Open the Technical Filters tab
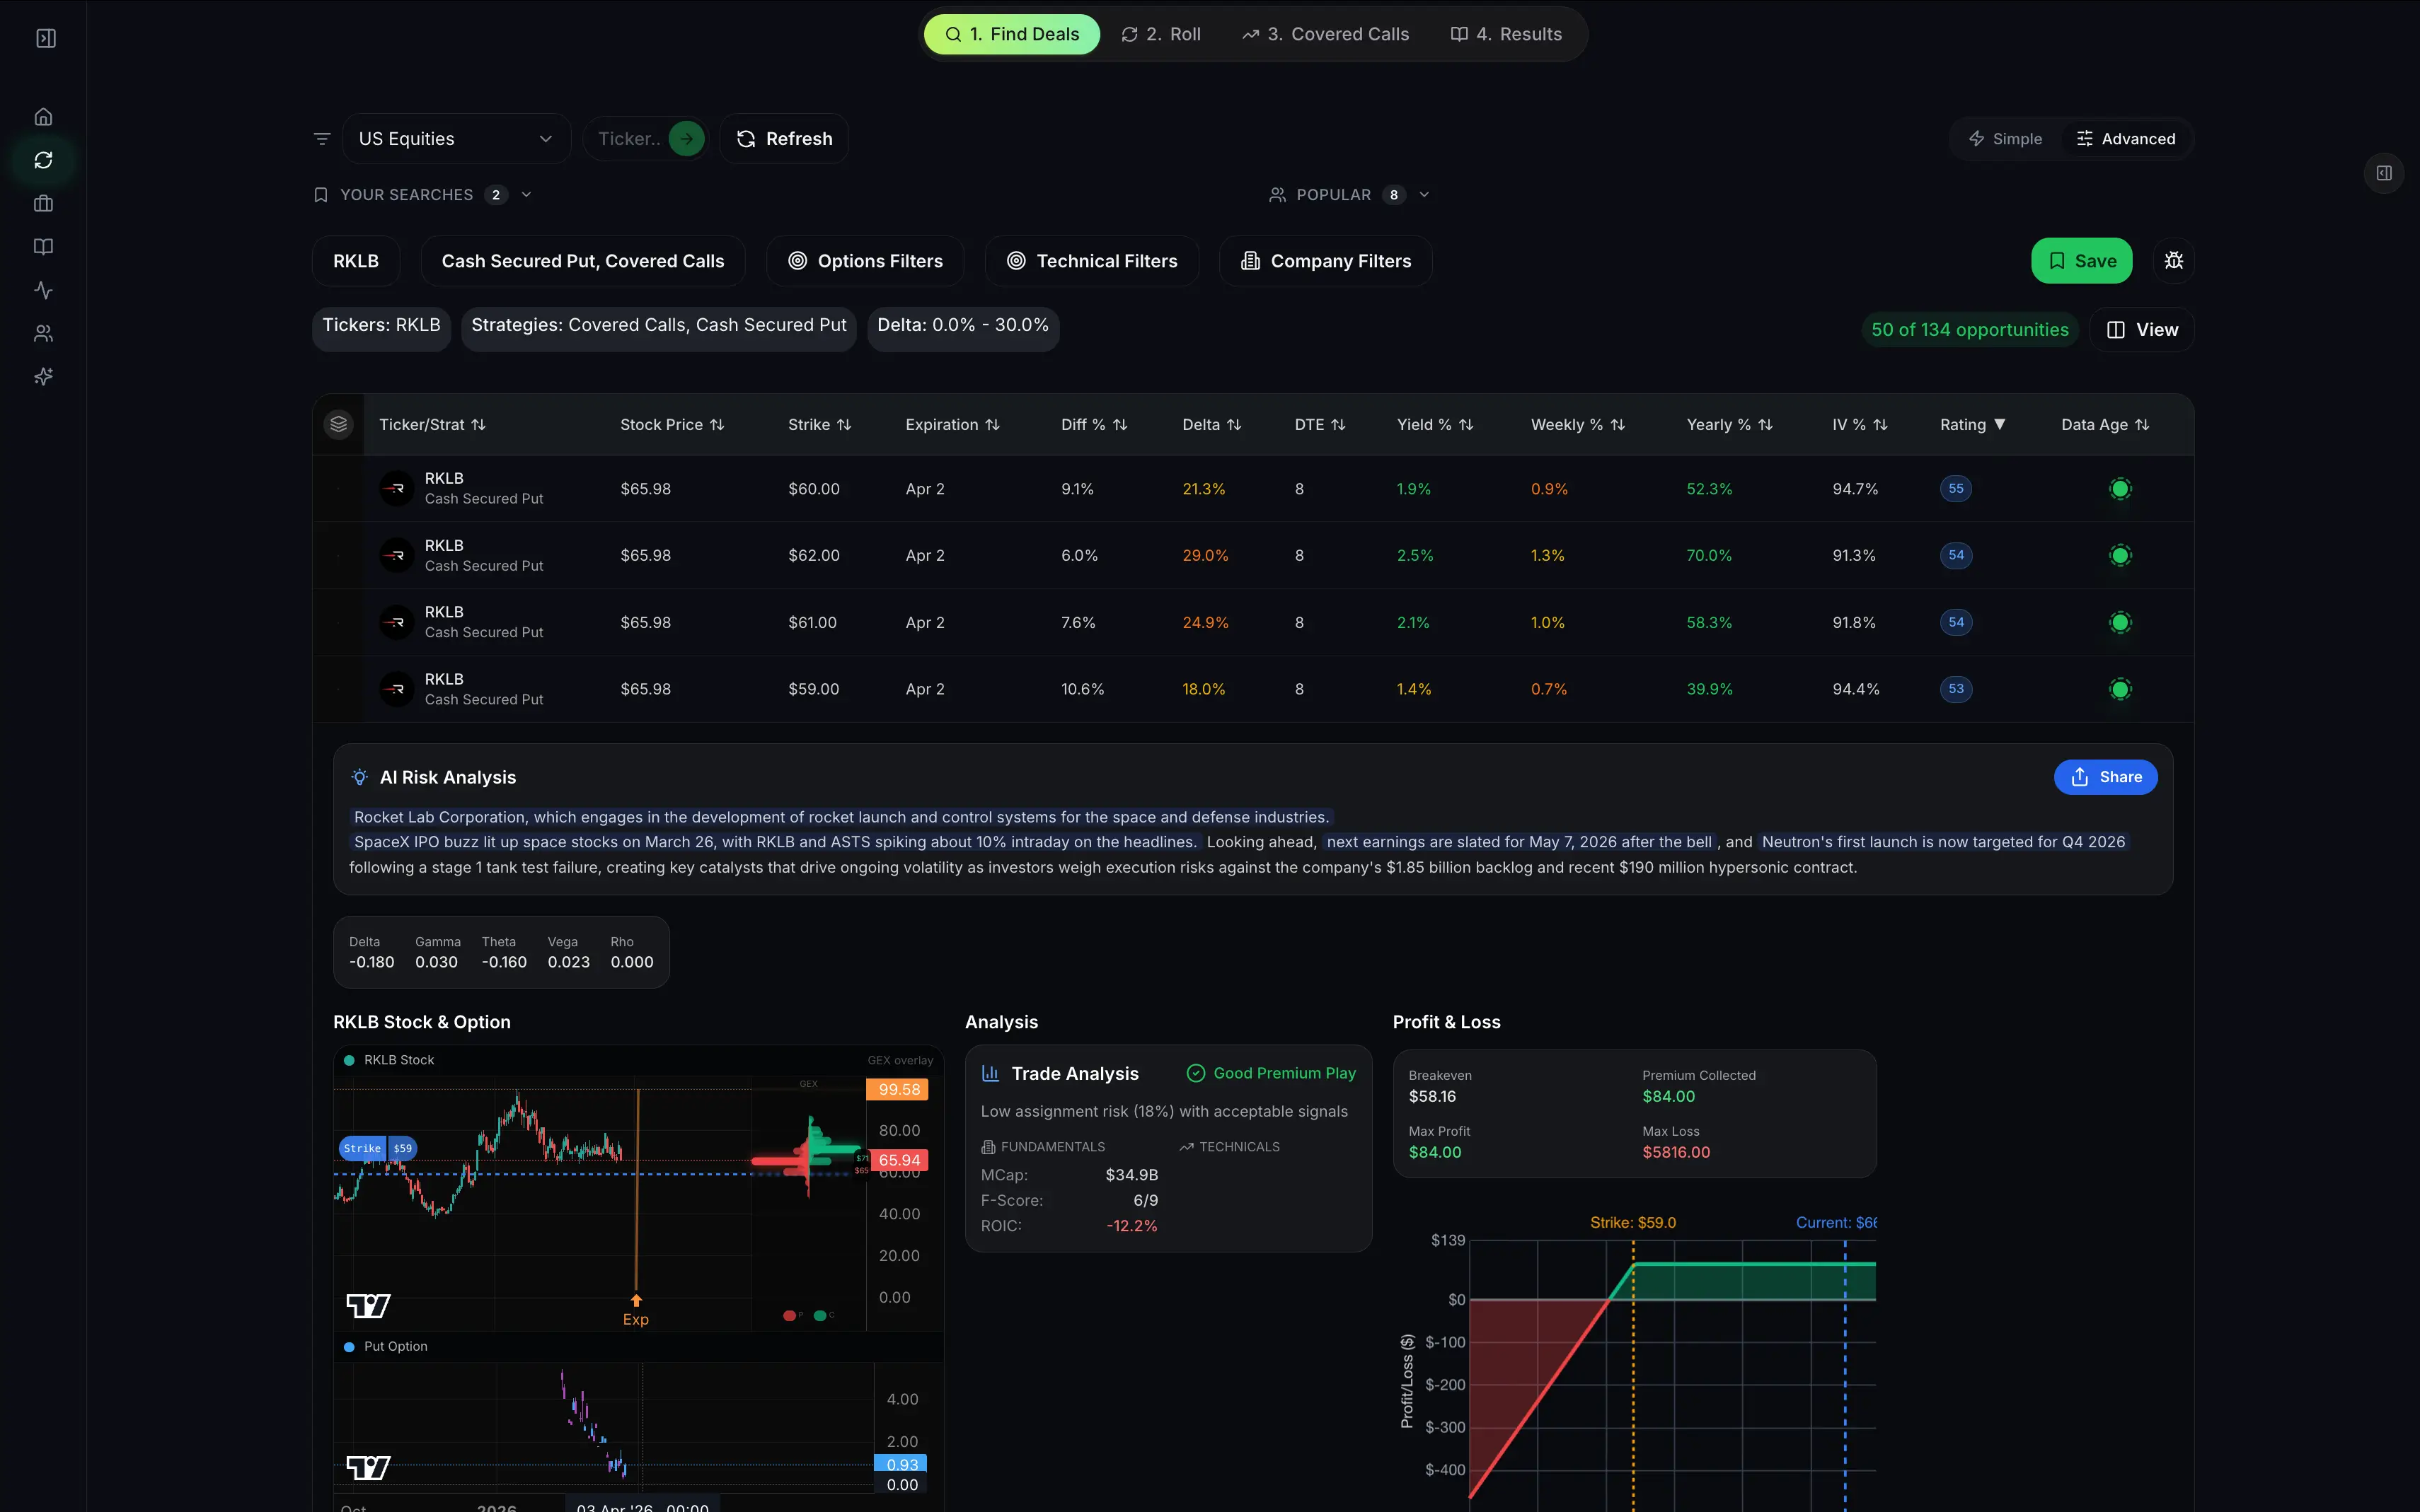 pos(1091,261)
